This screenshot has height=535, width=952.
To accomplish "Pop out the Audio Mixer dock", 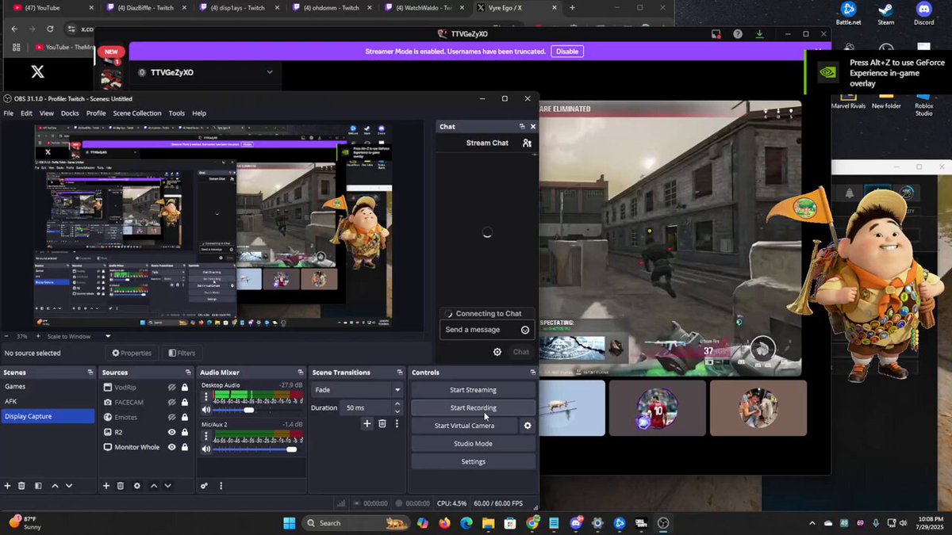I will tap(300, 373).
